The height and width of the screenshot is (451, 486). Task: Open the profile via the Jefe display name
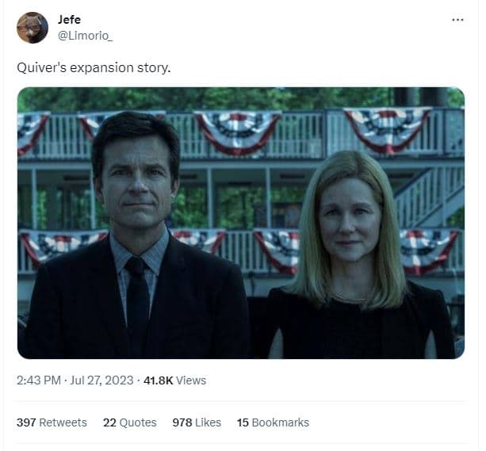[x=70, y=19]
